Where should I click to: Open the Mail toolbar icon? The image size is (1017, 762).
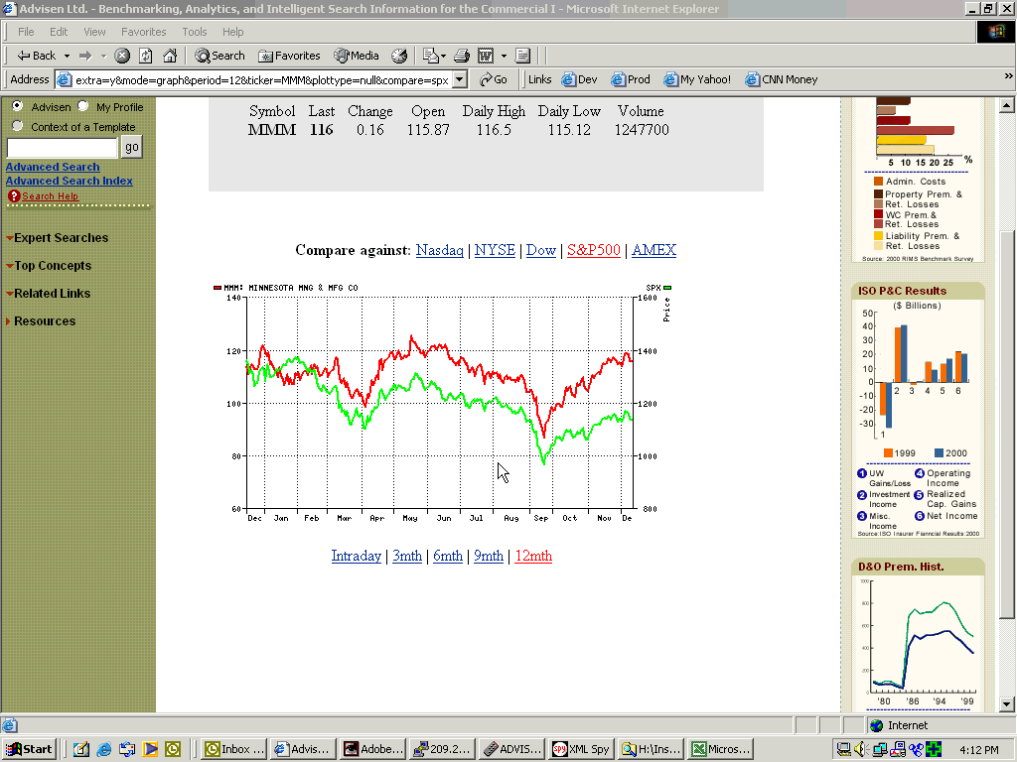point(431,56)
